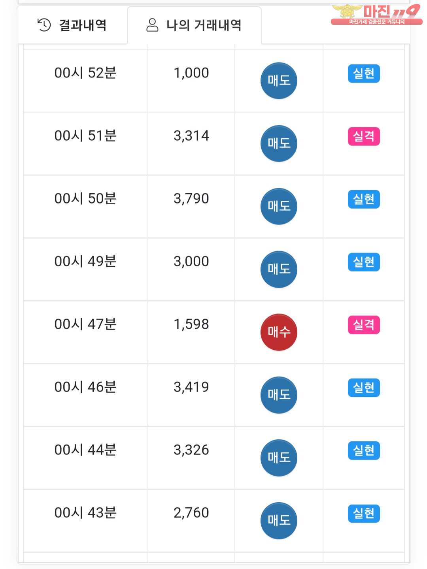The height and width of the screenshot is (569, 427).
Task: Click pink 실격 badge at 00시 47분
Action: tap(364, 325)
